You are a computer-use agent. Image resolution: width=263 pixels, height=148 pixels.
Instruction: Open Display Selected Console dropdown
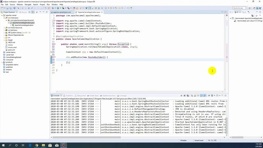tap(215, 96)
